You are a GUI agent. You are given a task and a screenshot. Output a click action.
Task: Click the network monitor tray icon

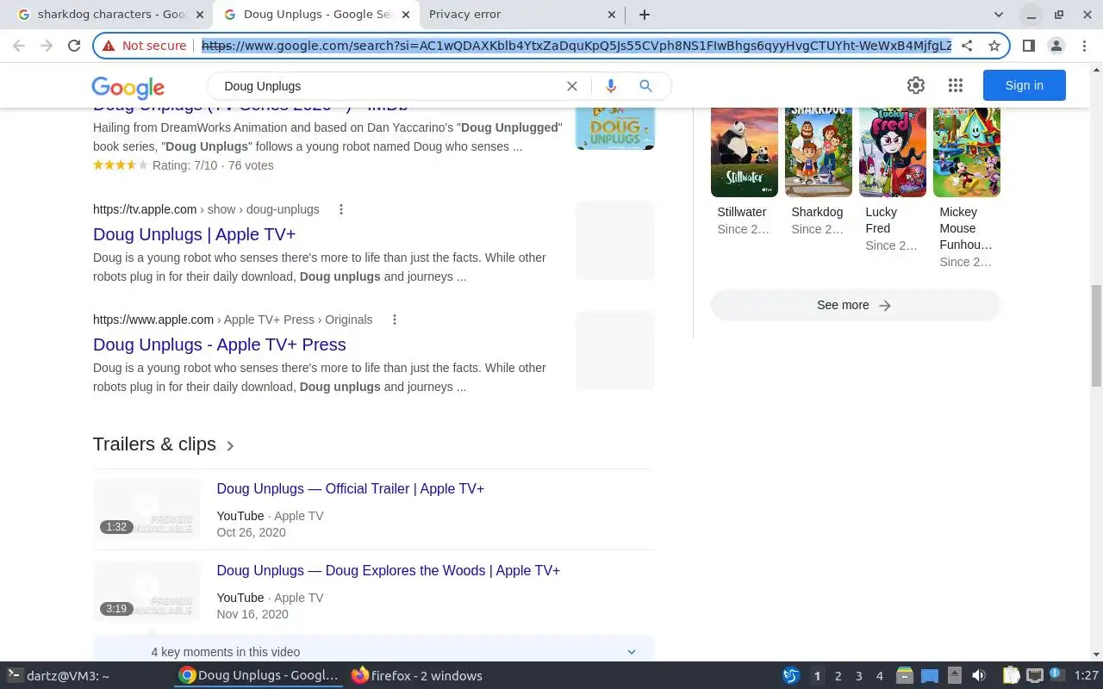[1034, 676]
